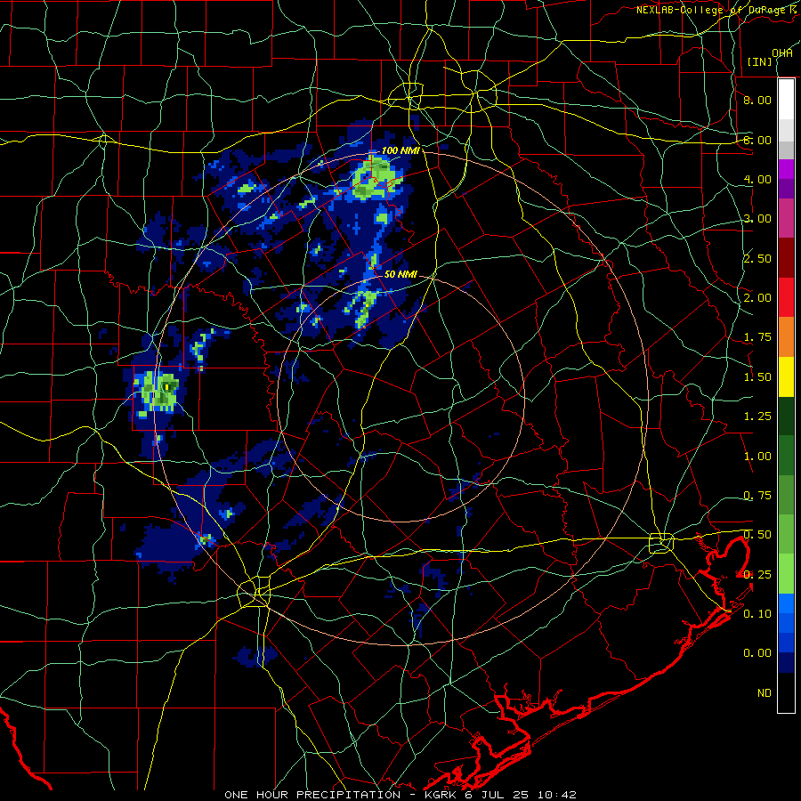Click the '1.00' legend value
801x801 pixels.
(757, 457)
